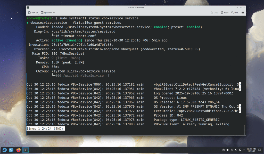Open a New Tab in Konsole
Screen dimensions: 264x154
pos(33,12)
